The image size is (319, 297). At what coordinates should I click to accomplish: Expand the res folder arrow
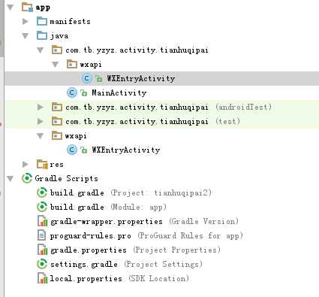pyautogui.click(x=25, y=165)
